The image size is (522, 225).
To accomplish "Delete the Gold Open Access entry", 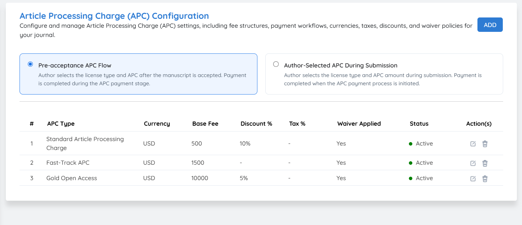I will pyautogui.click(x=485, y=179).
